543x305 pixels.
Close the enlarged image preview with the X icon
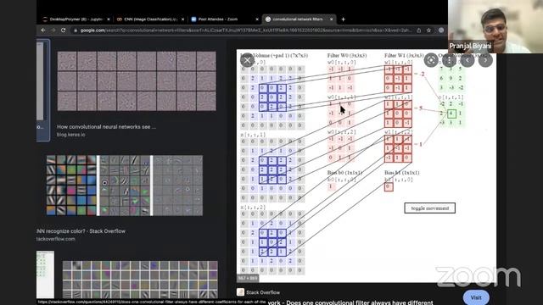click(247, 60)
